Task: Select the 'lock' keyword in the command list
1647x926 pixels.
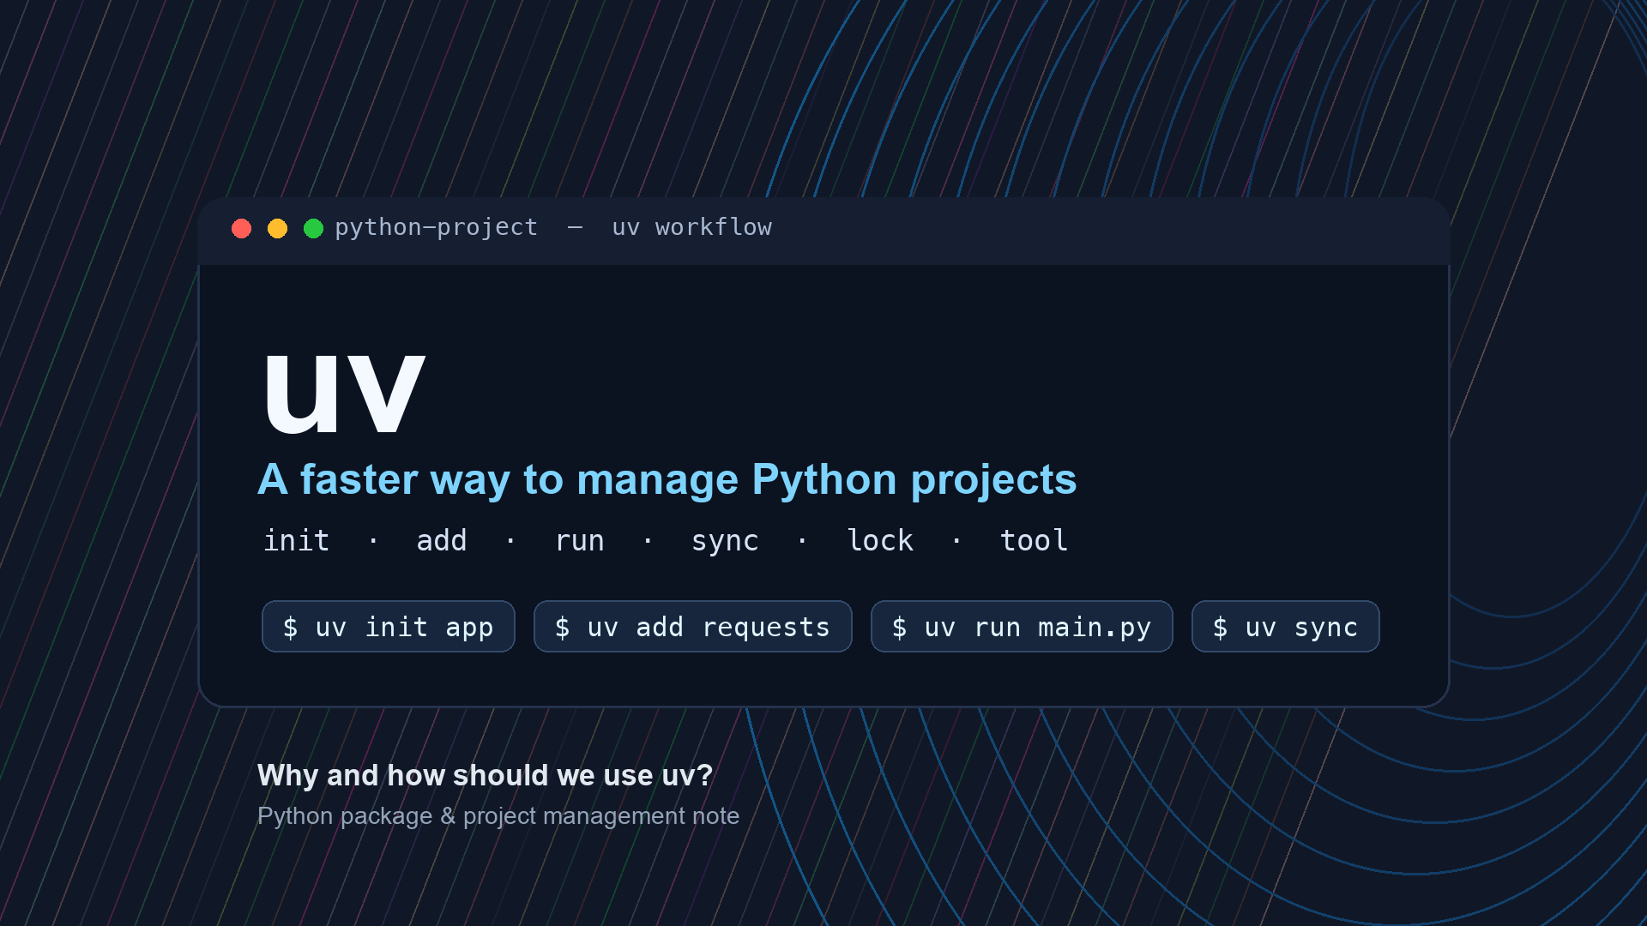Action: coord(880,541)
